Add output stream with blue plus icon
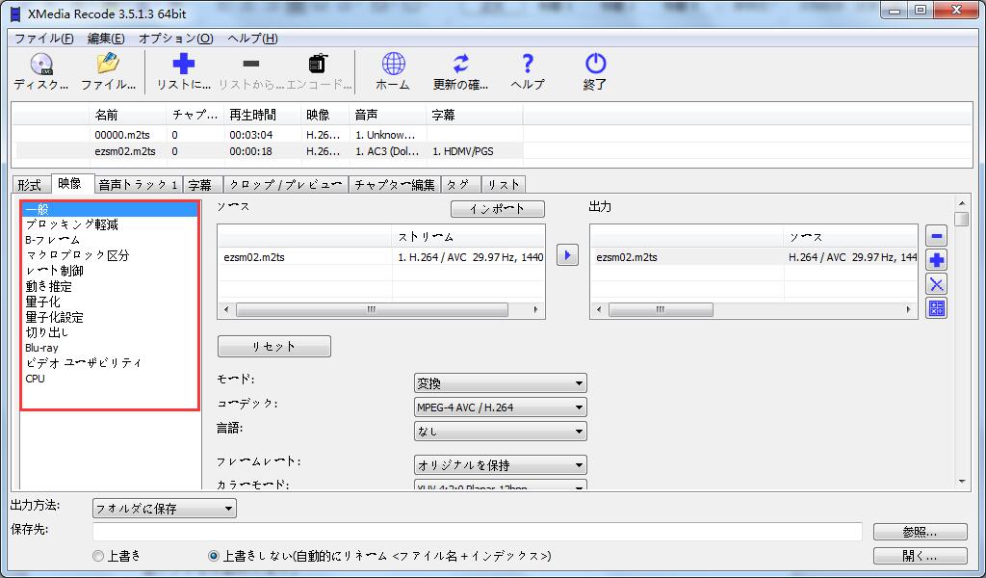The image size is (986, 578). click(x=936, y=260)
